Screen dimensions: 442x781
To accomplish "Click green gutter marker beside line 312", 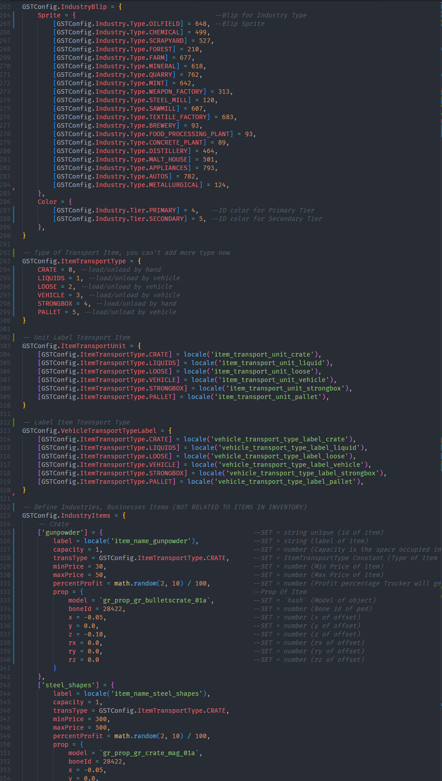I will pos(13,422).
